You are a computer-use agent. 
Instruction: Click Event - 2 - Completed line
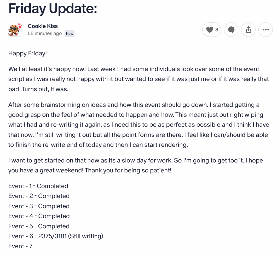point(39,196)
